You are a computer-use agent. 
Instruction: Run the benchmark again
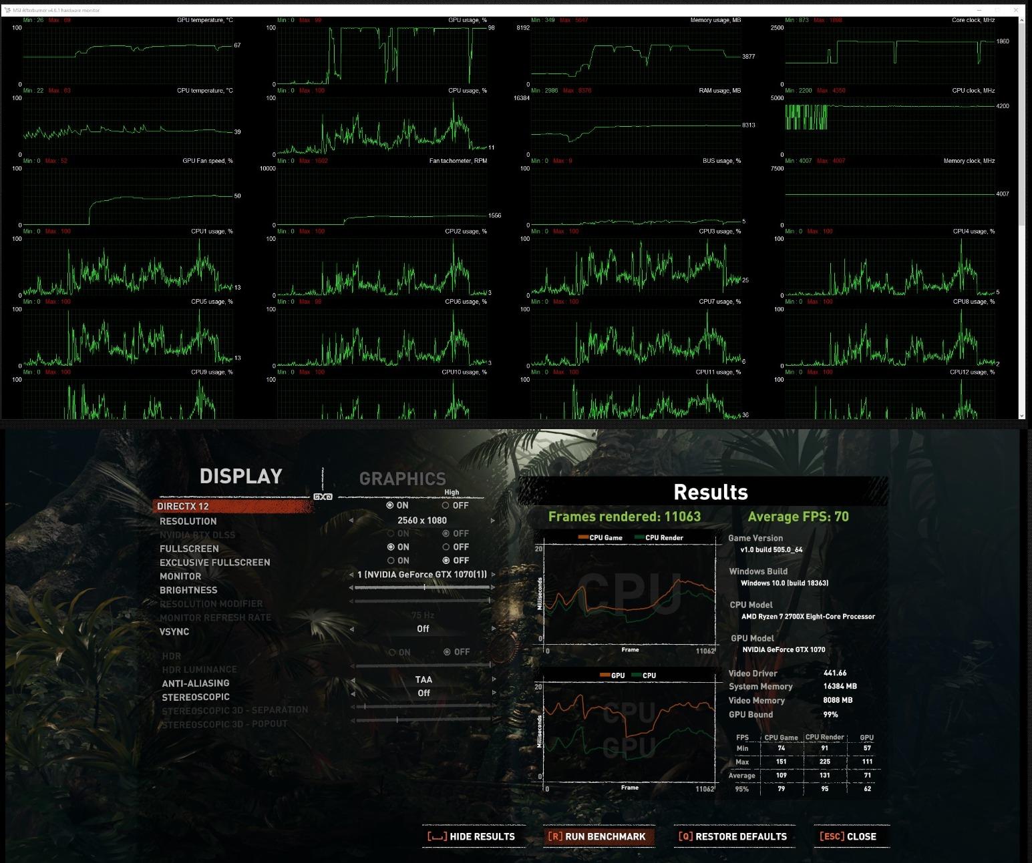[597, 836]
